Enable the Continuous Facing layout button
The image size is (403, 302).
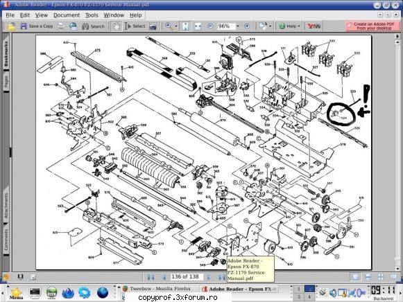tap(381, 277)
